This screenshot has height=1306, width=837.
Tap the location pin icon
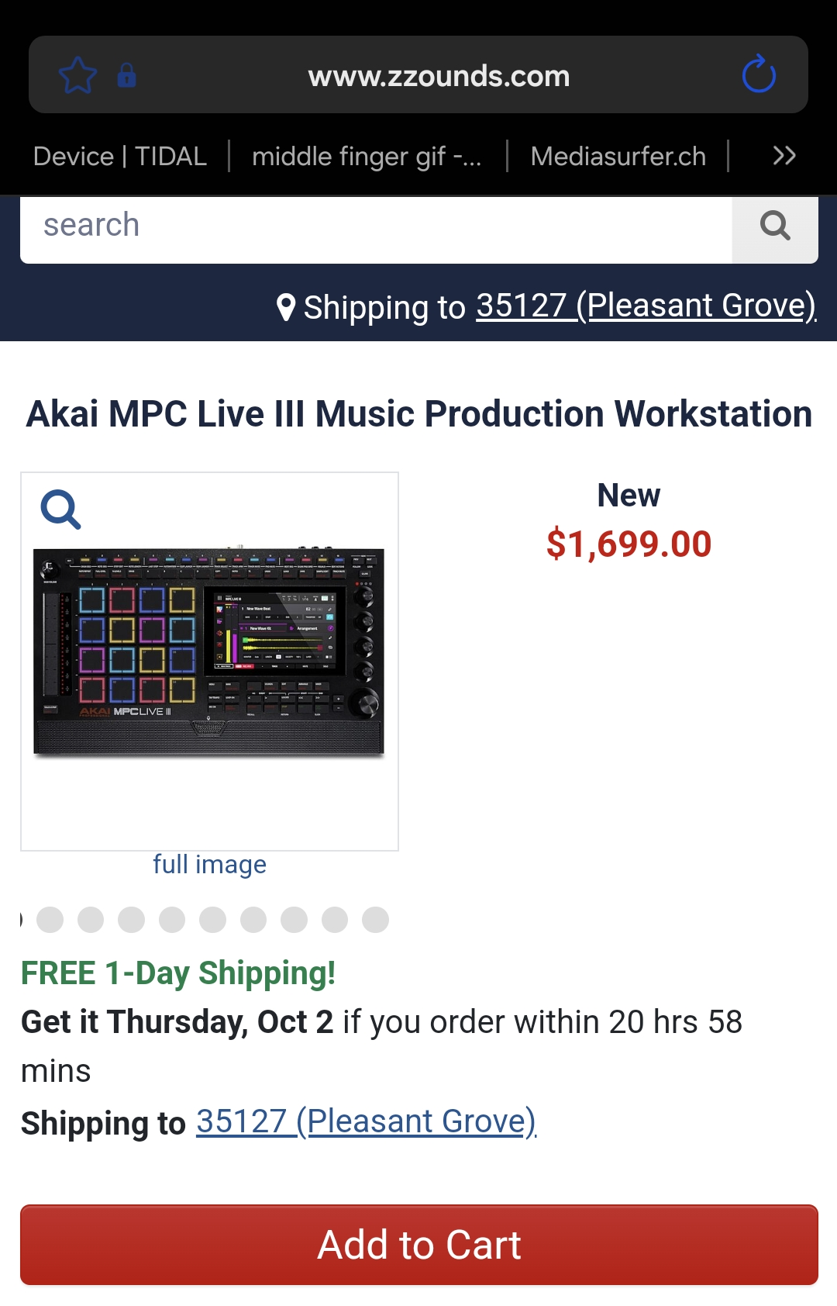pos(286,307)
